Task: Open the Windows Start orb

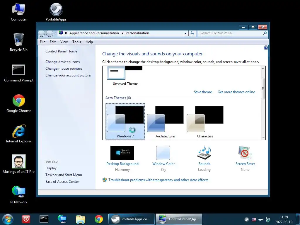Action: [8, 219]
